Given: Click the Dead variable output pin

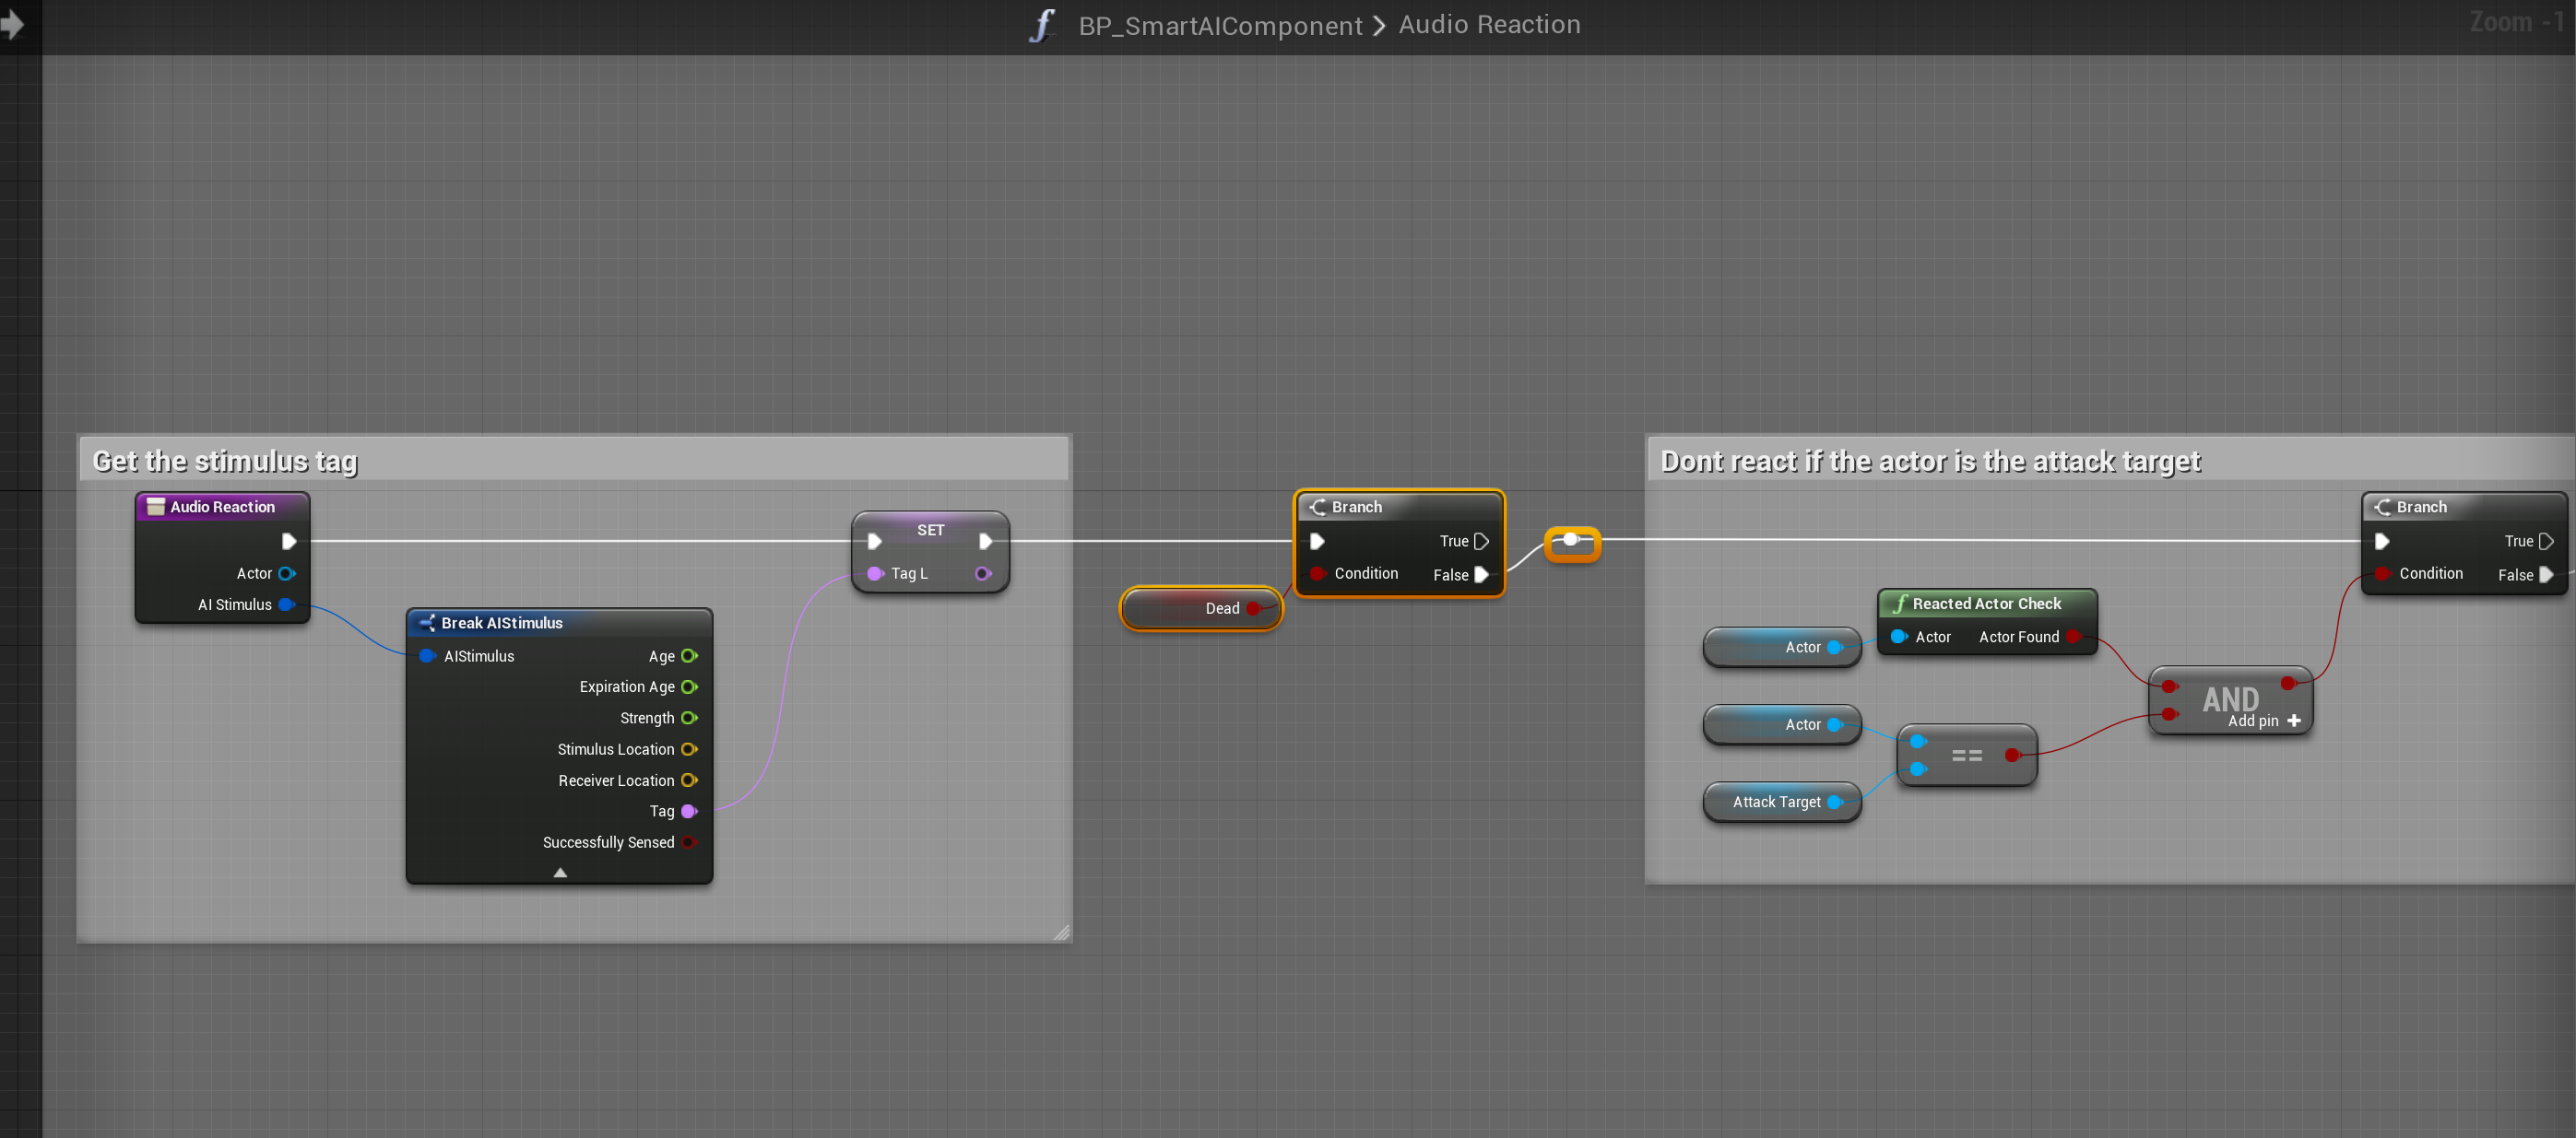Looking at the screenshot, I should 1254,608.
